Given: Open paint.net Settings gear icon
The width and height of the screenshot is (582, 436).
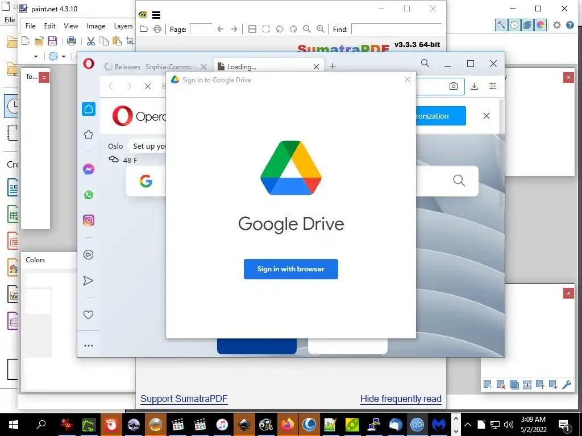Looking at the screenshot, I should (557, 25).
